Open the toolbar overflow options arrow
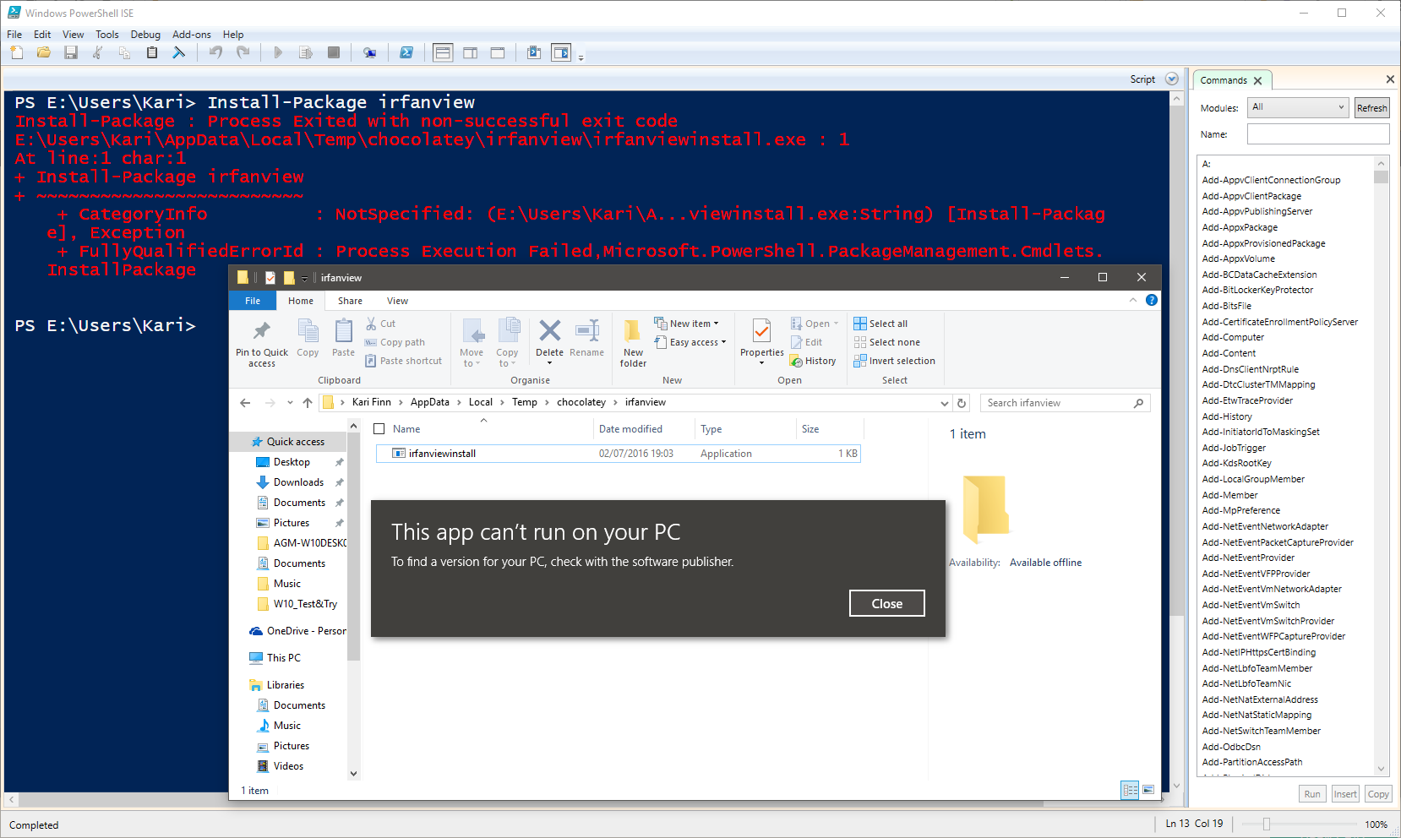The image size is (1401, 838). pyautogui.click(x=581, y=57)
